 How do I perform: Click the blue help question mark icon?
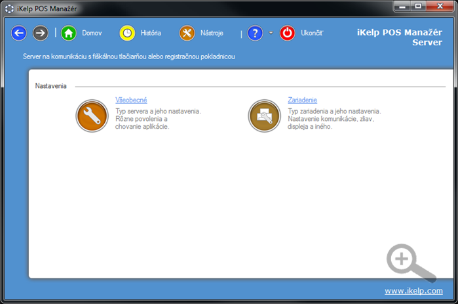255,33
